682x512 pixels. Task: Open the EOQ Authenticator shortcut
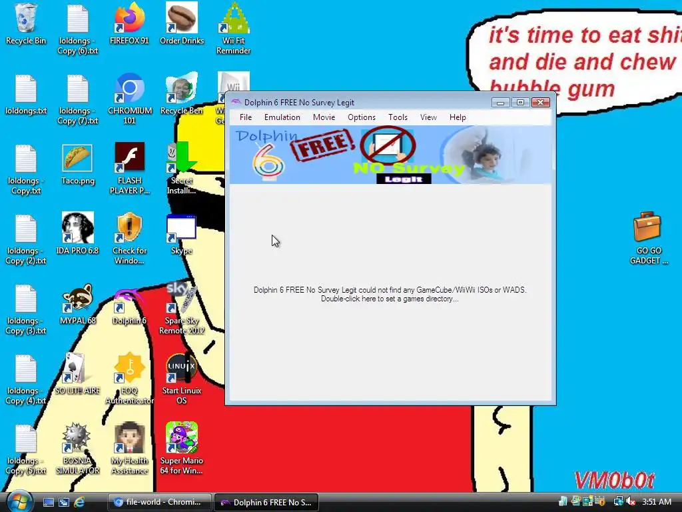[130, 379]
